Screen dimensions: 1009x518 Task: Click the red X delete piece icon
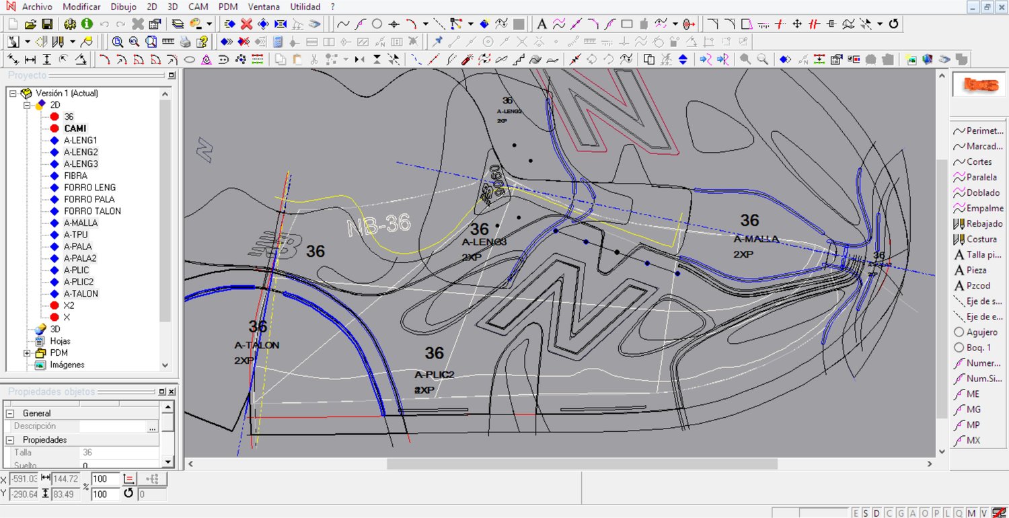tap(246, 24)
